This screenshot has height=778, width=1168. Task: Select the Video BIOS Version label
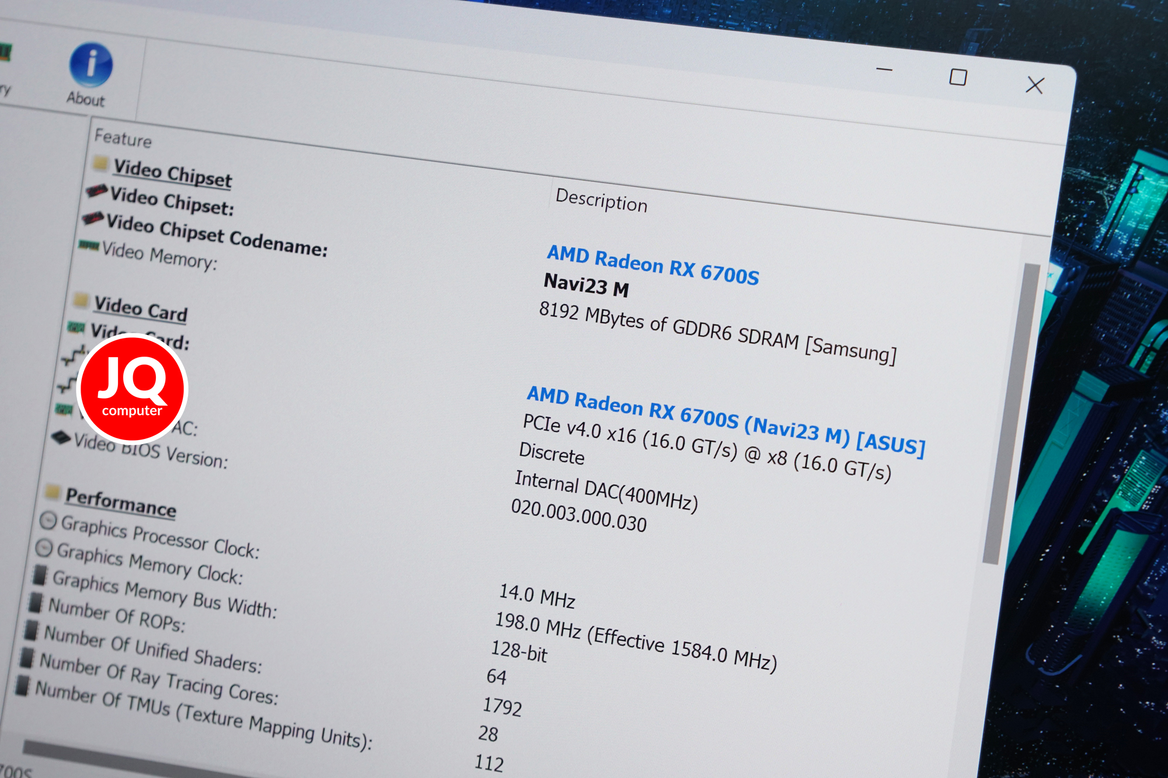pos(151,451)
